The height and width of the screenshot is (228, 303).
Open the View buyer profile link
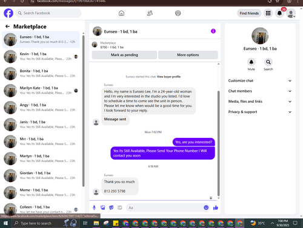[x=168, y=77]
